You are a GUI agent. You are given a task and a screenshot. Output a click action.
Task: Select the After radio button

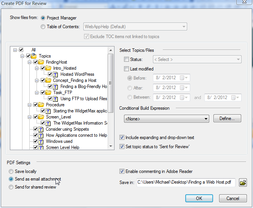[x=130, y=88]
